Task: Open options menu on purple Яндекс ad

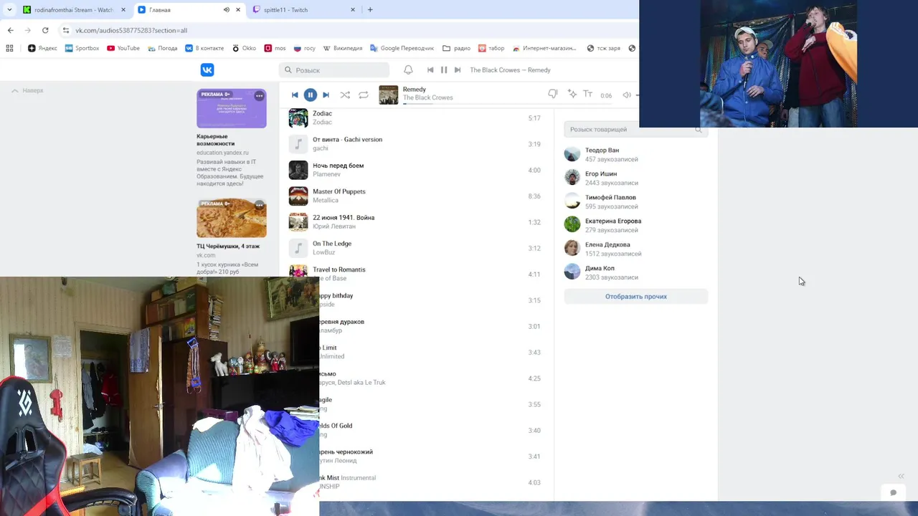Action: pyautogui.click(x=259, y=96)
